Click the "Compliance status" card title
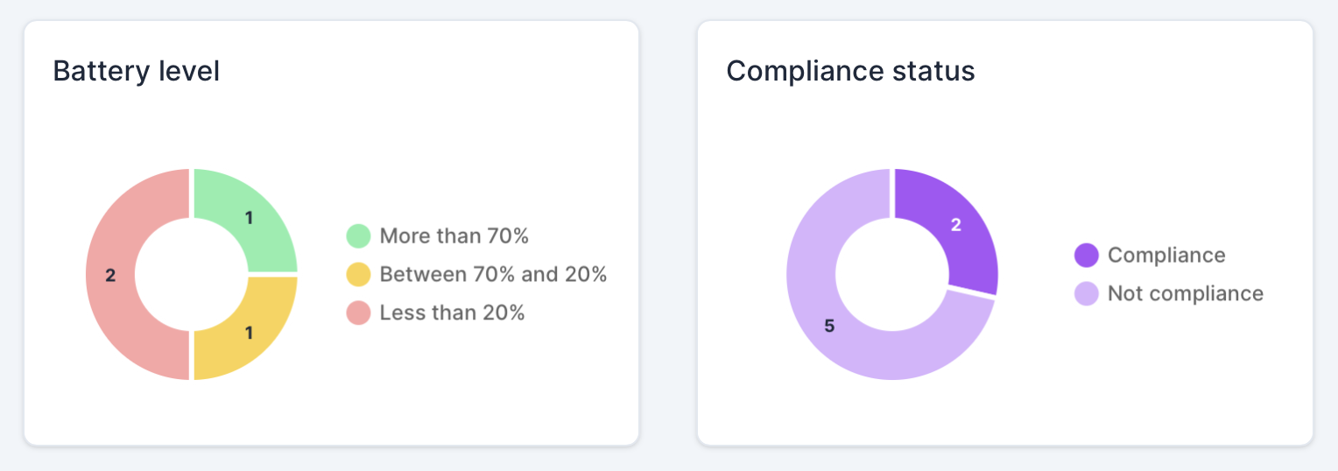 click(850, 71)
